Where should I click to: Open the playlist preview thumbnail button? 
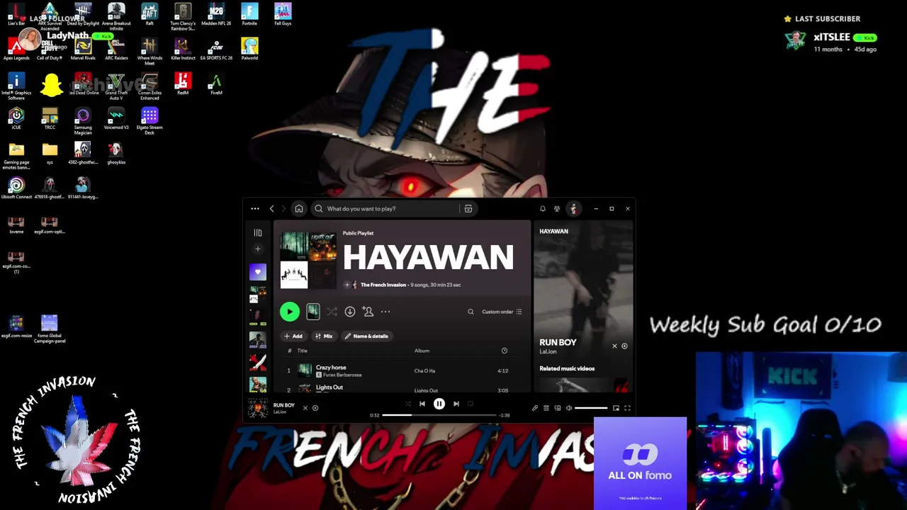(x=312, y=312)
